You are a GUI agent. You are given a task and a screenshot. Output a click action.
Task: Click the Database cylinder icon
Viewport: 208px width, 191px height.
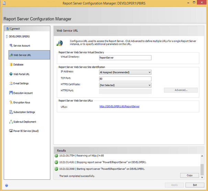click(11, 65)
